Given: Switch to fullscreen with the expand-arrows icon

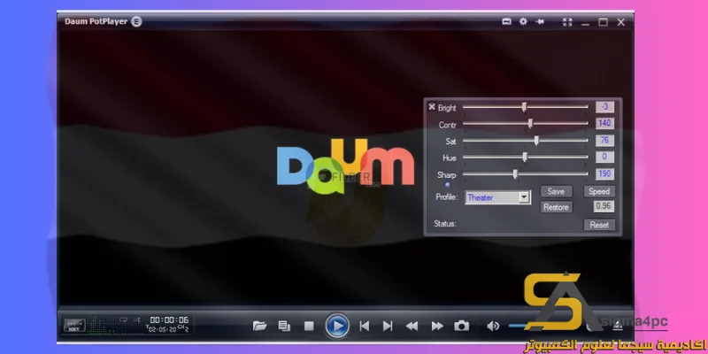Looking at the screenshot, I should pyautogui.click(x=567, y=21).
